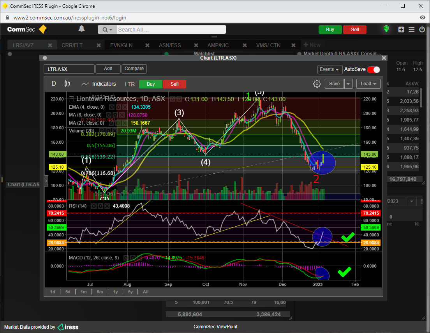The height and width of the screenshot is (333, 430).
Task: Click the top toolbar Buy button
Action: tap(330, 30)
